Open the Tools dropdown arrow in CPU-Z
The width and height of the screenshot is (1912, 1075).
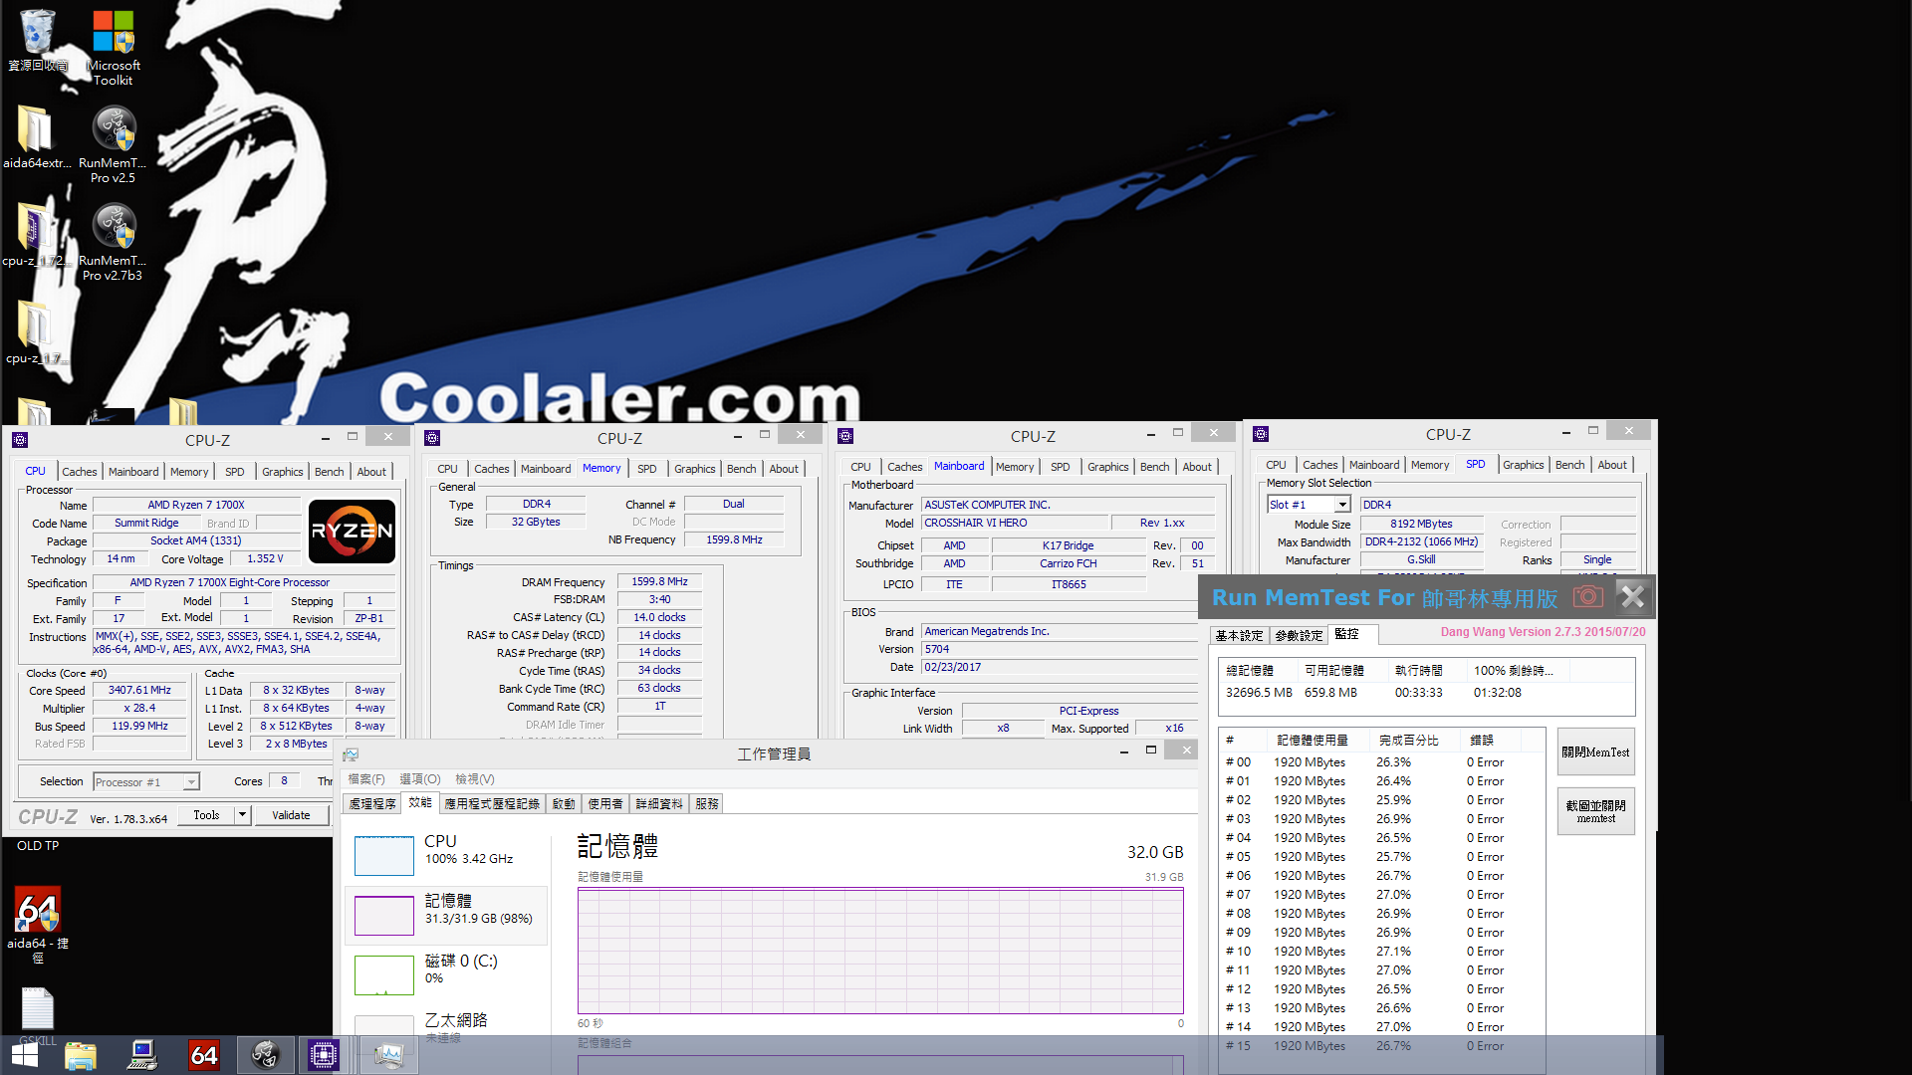point(242,815)
